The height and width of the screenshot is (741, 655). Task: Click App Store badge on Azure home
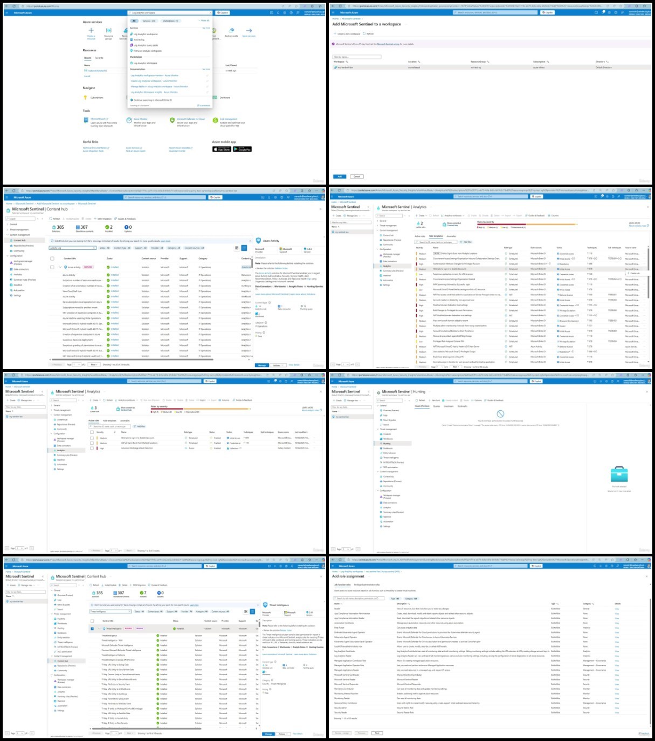pos(222,149)
